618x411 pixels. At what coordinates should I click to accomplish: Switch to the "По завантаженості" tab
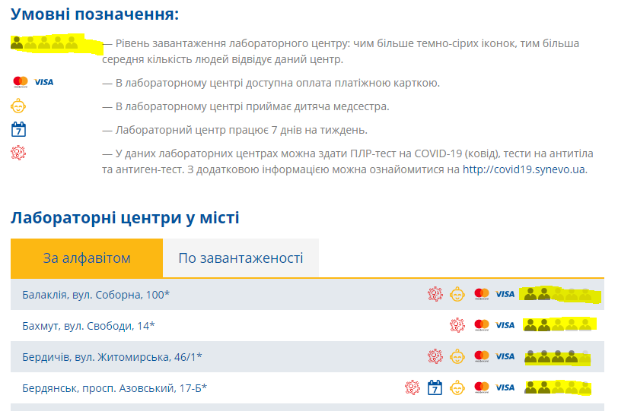tap(241, 258)
